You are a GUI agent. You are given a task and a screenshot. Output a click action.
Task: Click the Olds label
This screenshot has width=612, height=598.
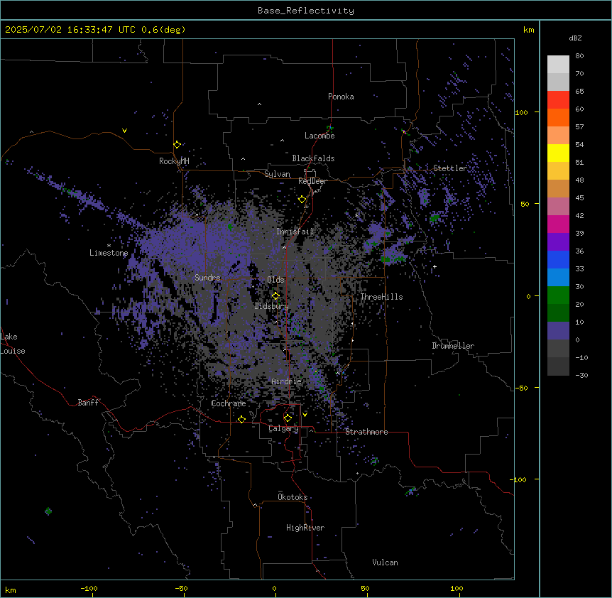[x=275, y=280]
